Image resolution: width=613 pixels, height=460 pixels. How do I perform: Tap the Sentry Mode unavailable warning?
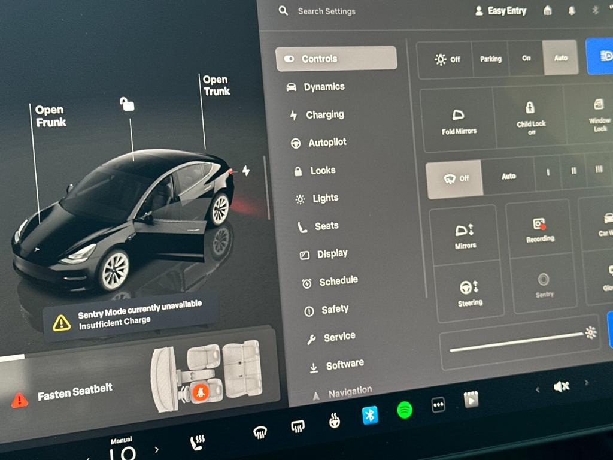pos(129,316)
